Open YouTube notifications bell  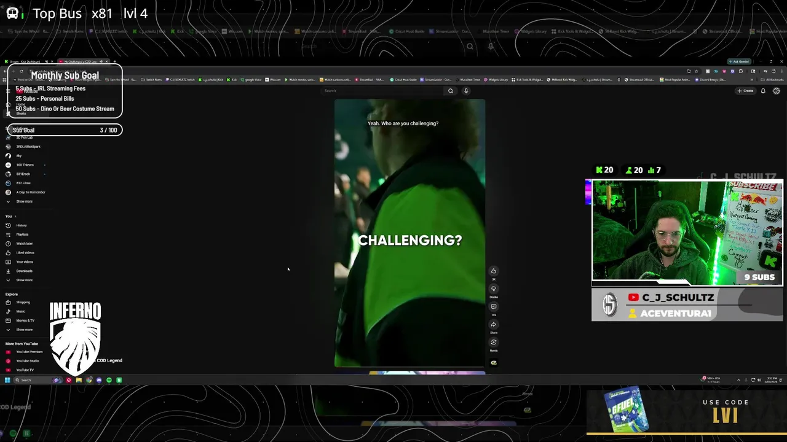coord(763,91)
